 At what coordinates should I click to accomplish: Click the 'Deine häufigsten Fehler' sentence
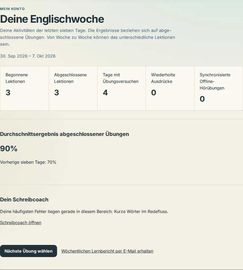point(84,211)
